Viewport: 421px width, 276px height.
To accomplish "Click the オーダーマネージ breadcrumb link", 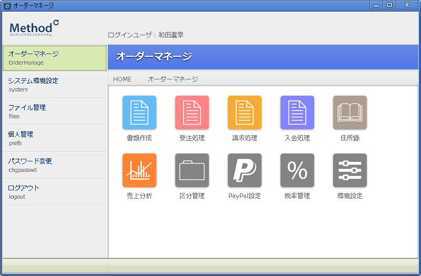I will click(173, 79).
